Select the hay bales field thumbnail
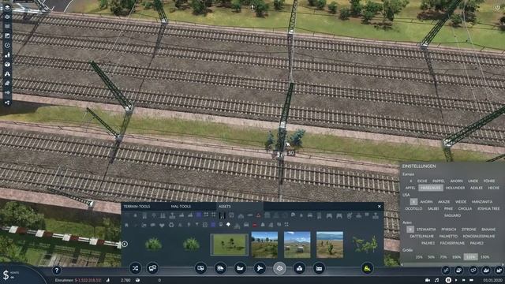The height and width of the screenshot is (284, 505). (297, 245)
